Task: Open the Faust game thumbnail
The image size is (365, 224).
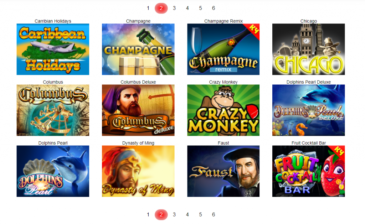Action: 223,171
